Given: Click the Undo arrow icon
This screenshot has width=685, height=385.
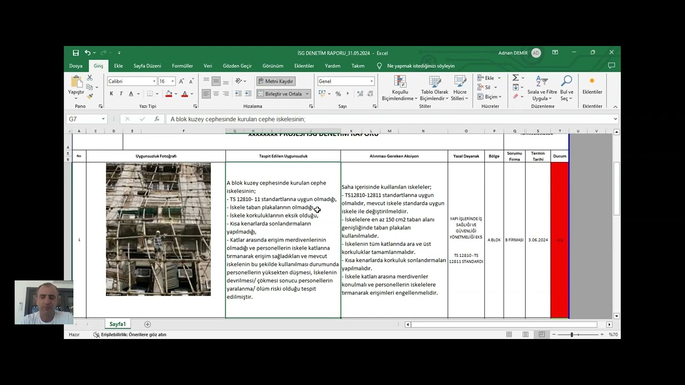Looking at the screenshot, I should pos(87,53).
